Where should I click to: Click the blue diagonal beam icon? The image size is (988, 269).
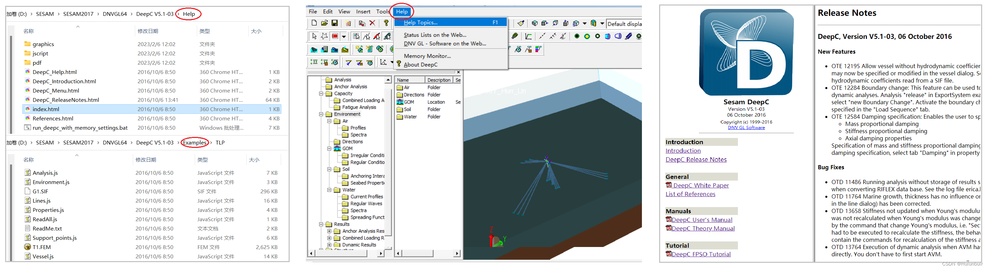click(628, 36)
